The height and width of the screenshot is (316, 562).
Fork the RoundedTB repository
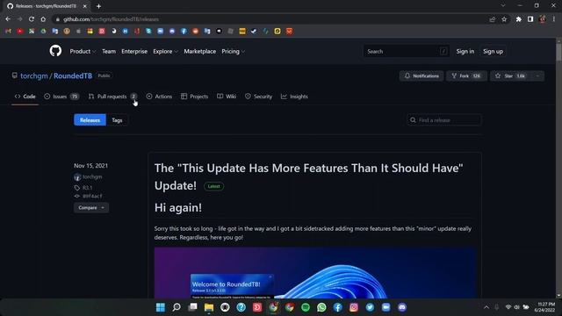tap(466, 76)
